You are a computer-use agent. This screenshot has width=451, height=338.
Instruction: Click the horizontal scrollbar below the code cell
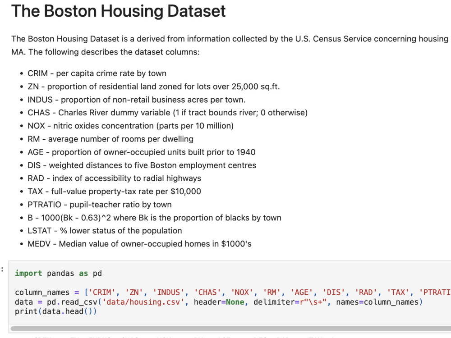coord(230,328)
